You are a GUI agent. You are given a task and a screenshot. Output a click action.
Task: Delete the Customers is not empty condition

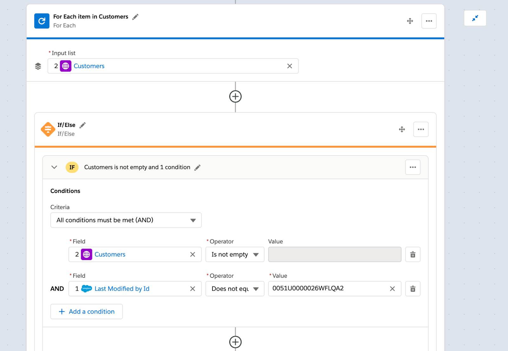(x=413, y=254)
